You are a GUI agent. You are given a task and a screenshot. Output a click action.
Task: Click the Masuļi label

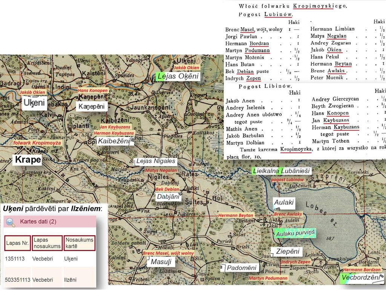[161, 262]
